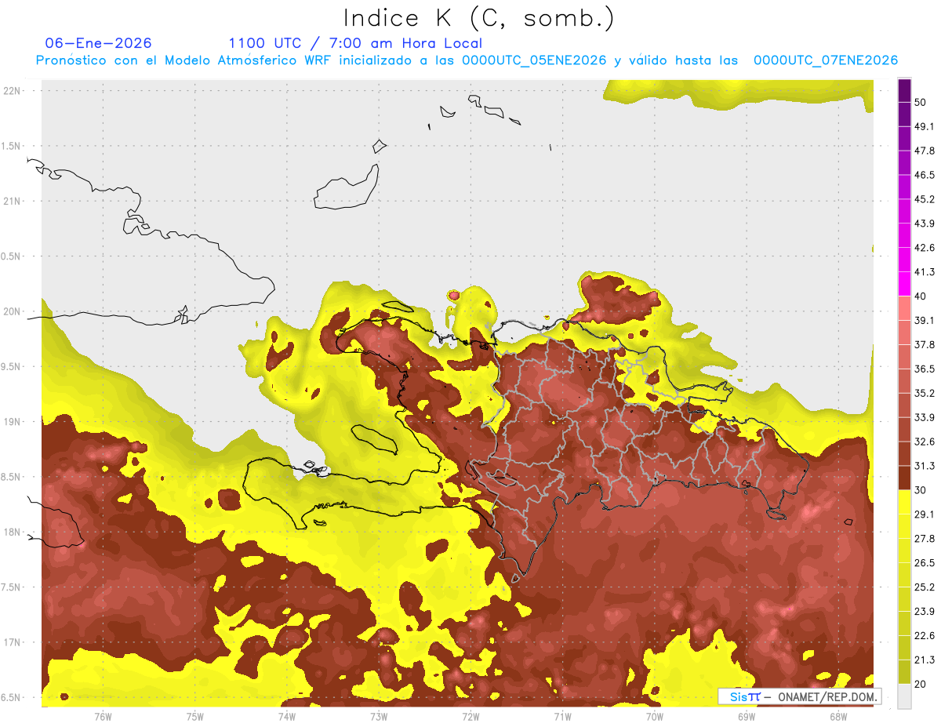This screenshot has width=941, height=727.
Task: Click the 'Modelo Atmosferico WRF' forecast description line
Action: point(467,60)
